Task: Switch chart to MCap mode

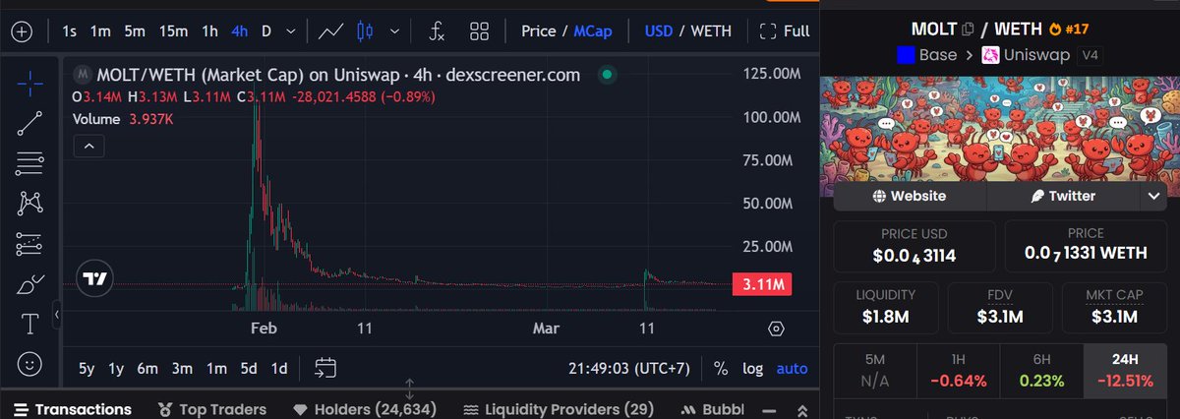Action: 592,31
